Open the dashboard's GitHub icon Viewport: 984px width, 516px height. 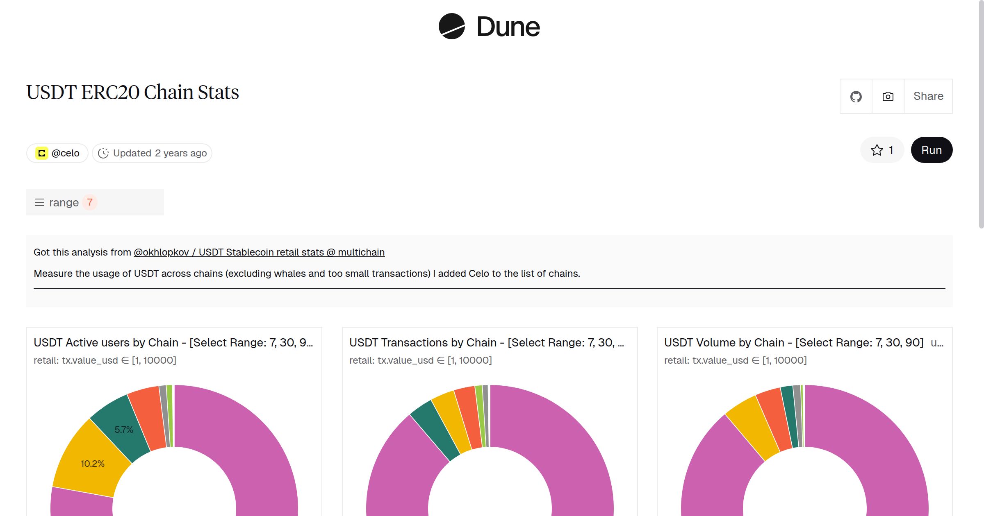tap(856, 96)
